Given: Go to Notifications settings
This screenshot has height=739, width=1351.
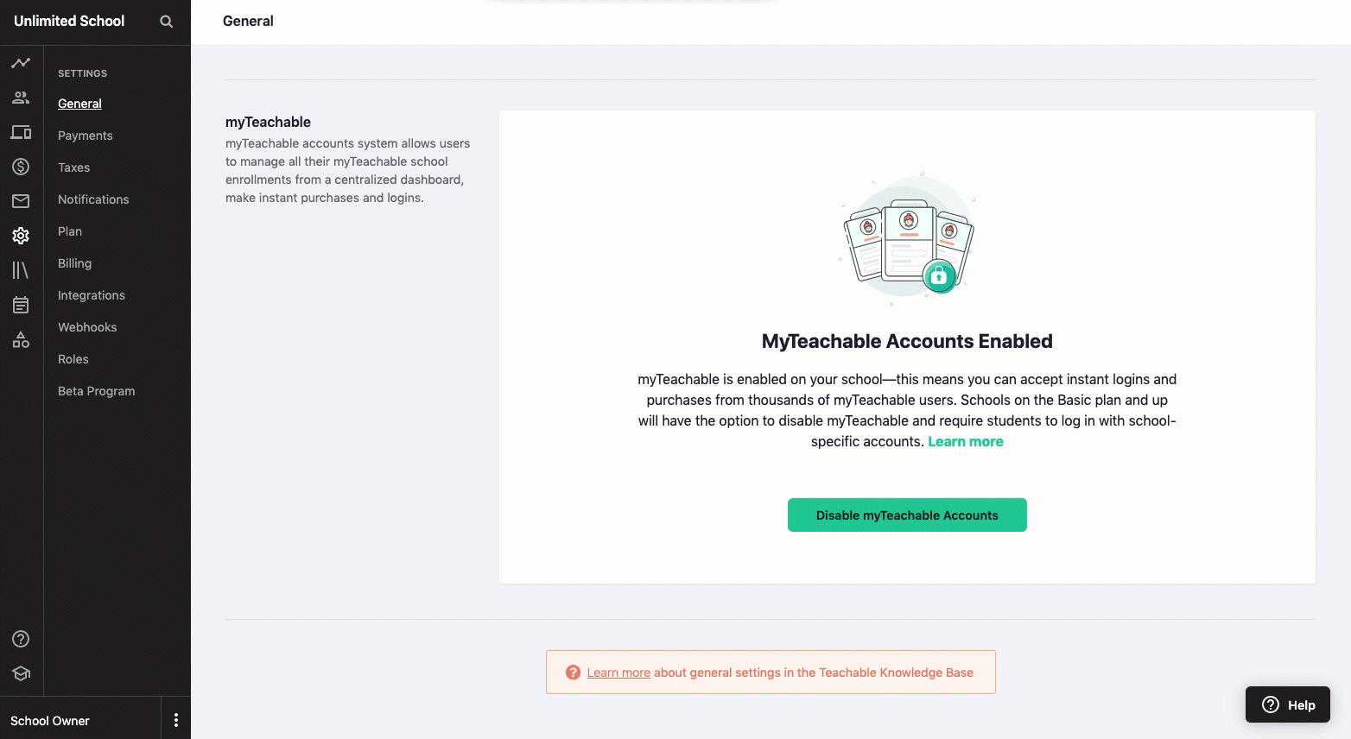Looking at the screenshot, I should click(x=93, y=199).
